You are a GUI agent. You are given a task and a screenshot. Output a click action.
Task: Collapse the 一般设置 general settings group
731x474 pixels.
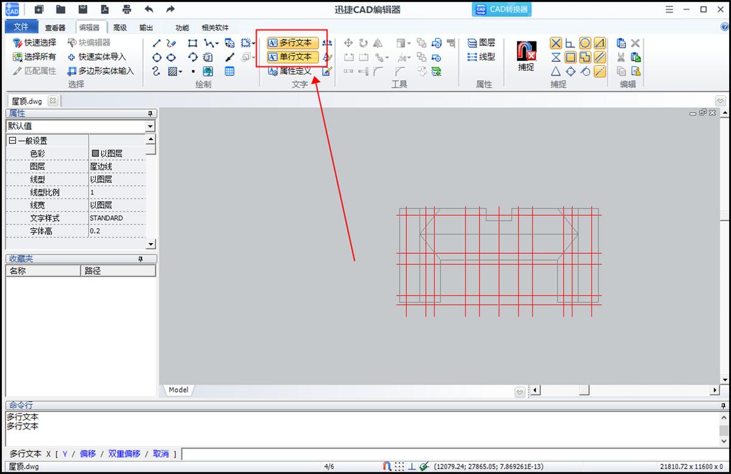[12, 141]
